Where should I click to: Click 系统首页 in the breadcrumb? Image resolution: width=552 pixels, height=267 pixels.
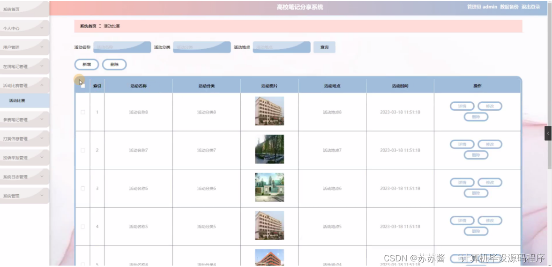pyautogui.click(x=88, y=26)
